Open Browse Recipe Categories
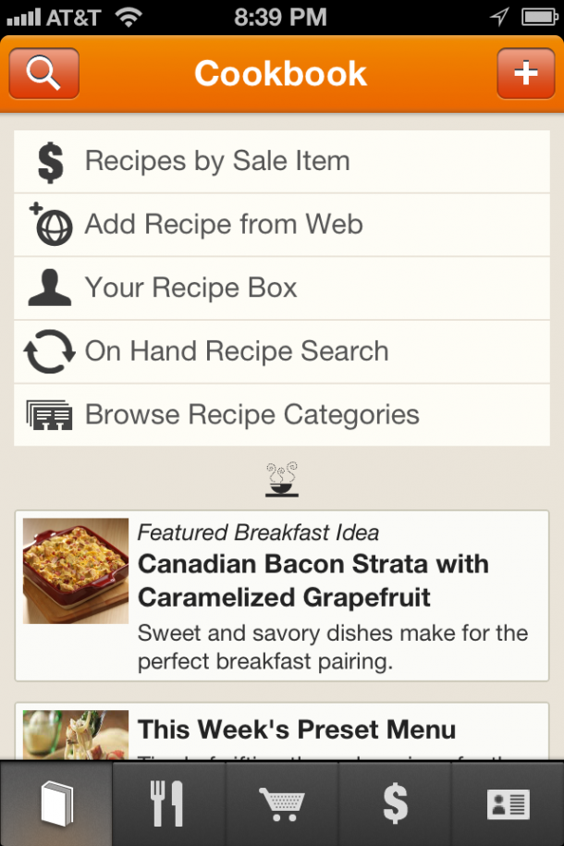 282,415
